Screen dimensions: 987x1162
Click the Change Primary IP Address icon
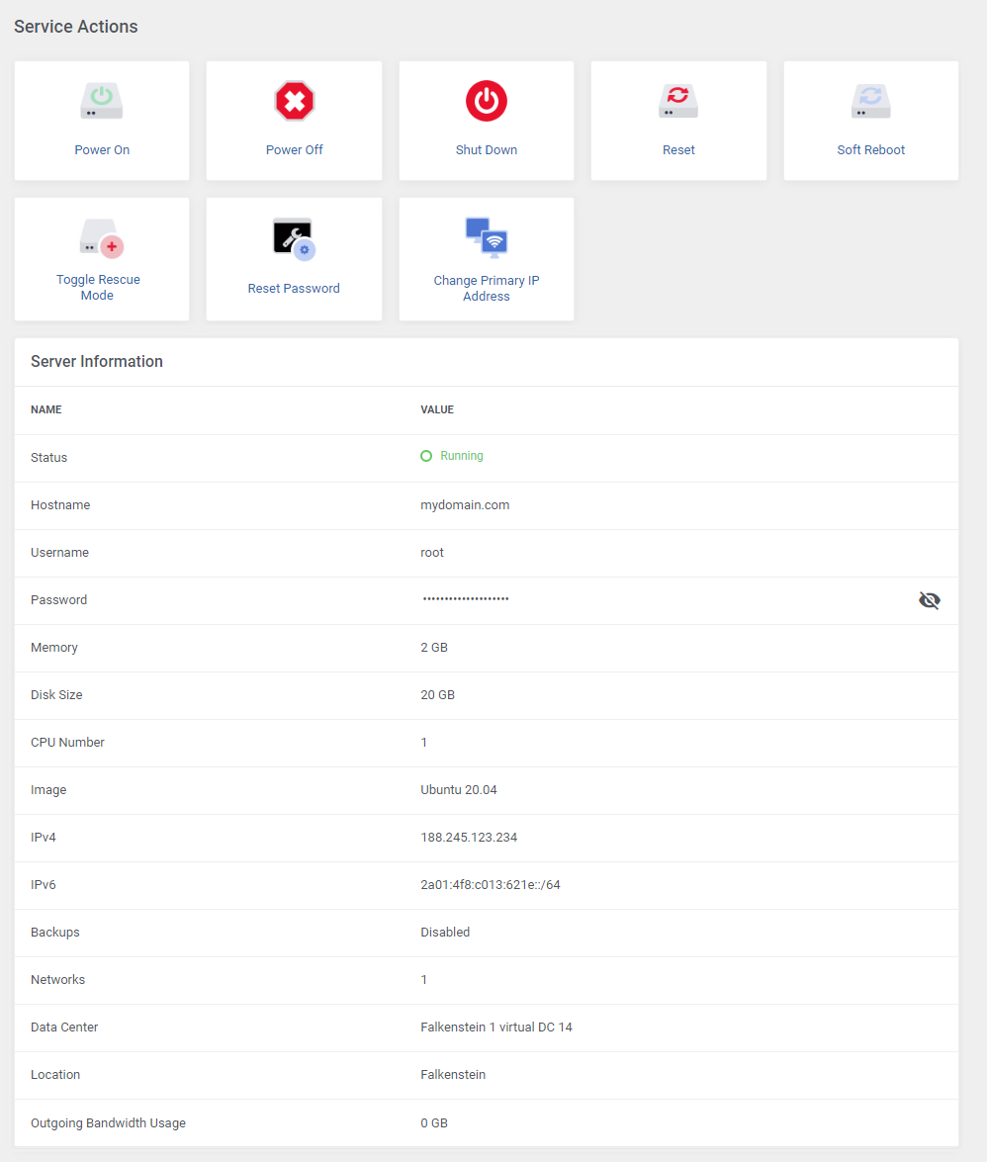pyautogui.click(x=487, y=237)
